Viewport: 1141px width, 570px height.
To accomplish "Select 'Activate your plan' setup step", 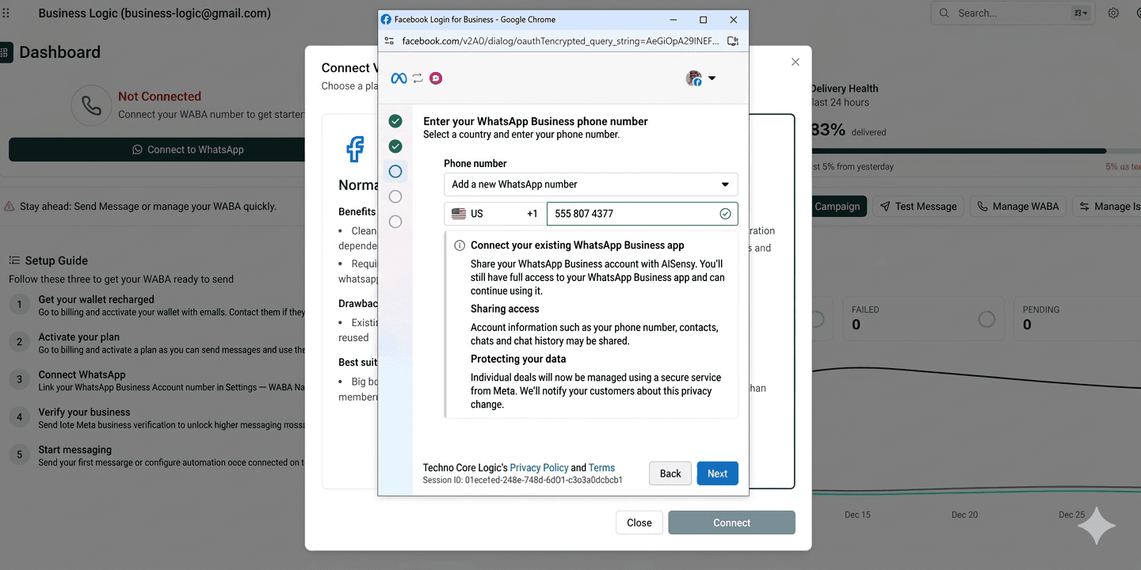I will (x=157, y=343).
